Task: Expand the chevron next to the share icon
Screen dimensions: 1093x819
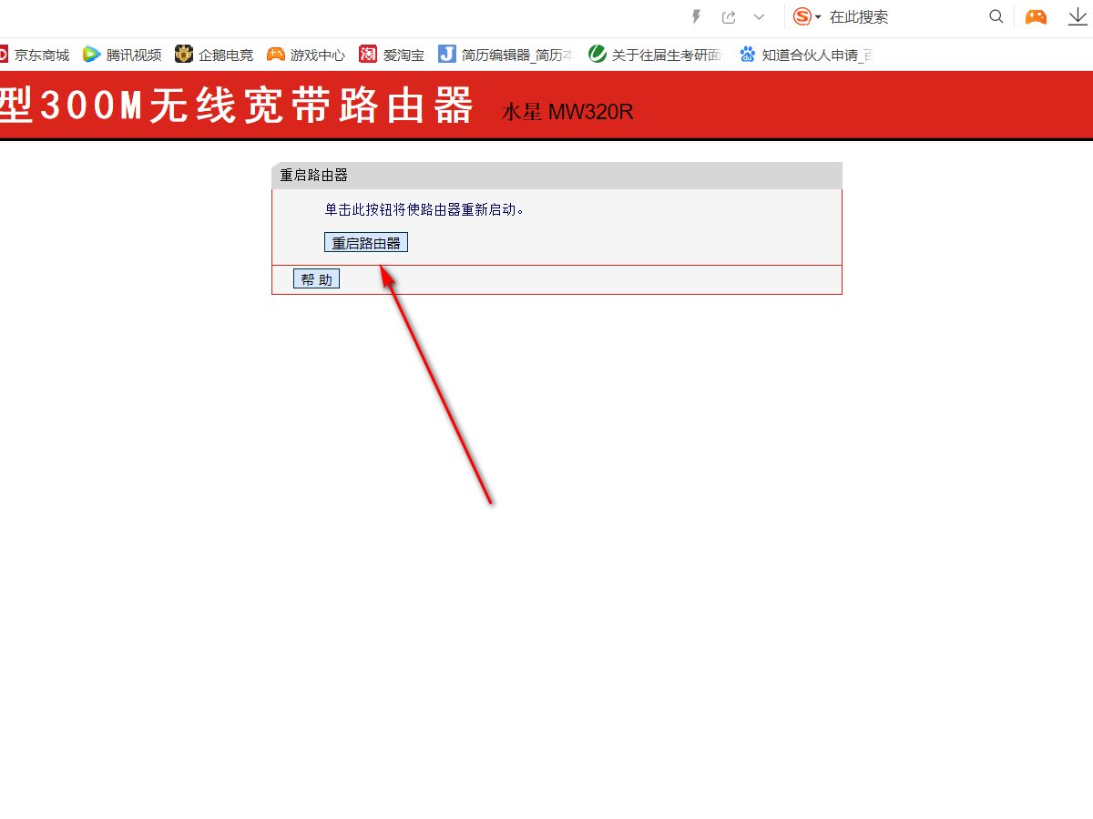Action: tap(759, 16)
